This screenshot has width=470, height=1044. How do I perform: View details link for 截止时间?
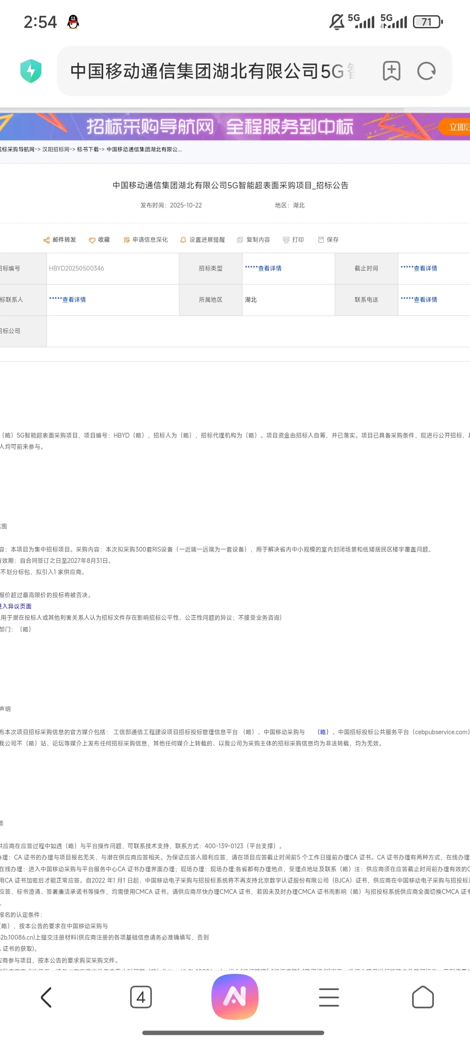[x=419, y=268]
